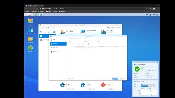Open Control Panel desktop shortcut
This screenshot has height=98, width=175.
[x=30, y=31]
